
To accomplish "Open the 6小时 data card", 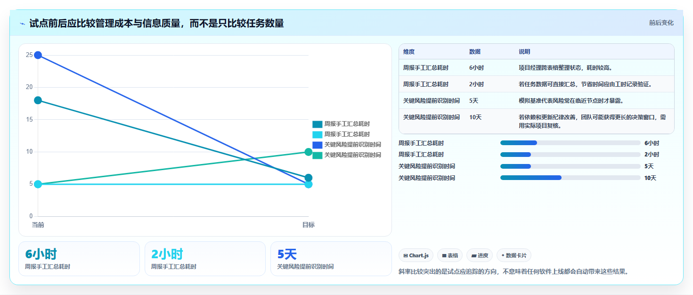I will point(79,259).
